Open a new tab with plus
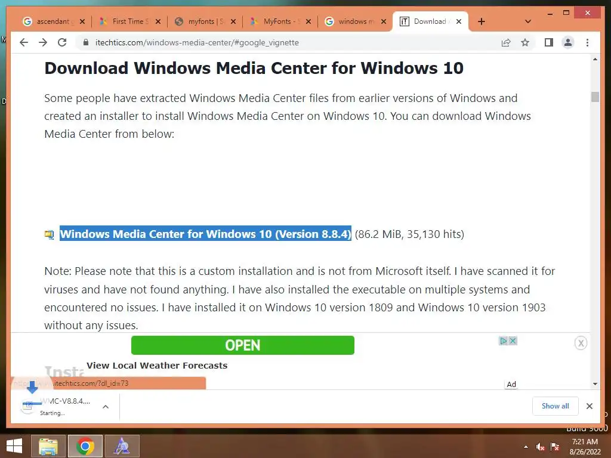611x458 pixels. click(x=482, y=21)
